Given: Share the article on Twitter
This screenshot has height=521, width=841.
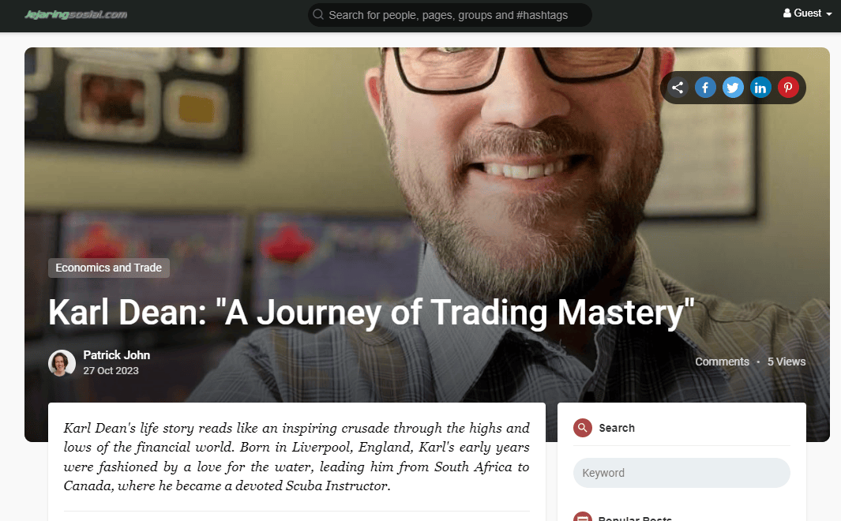Looking at the screenshot, I should pyautogui.click(x=733, y=88).
